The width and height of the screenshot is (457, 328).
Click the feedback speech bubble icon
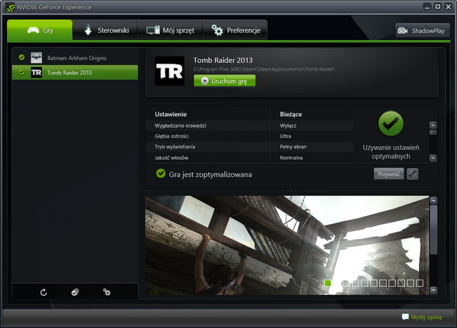click(405, 317)
